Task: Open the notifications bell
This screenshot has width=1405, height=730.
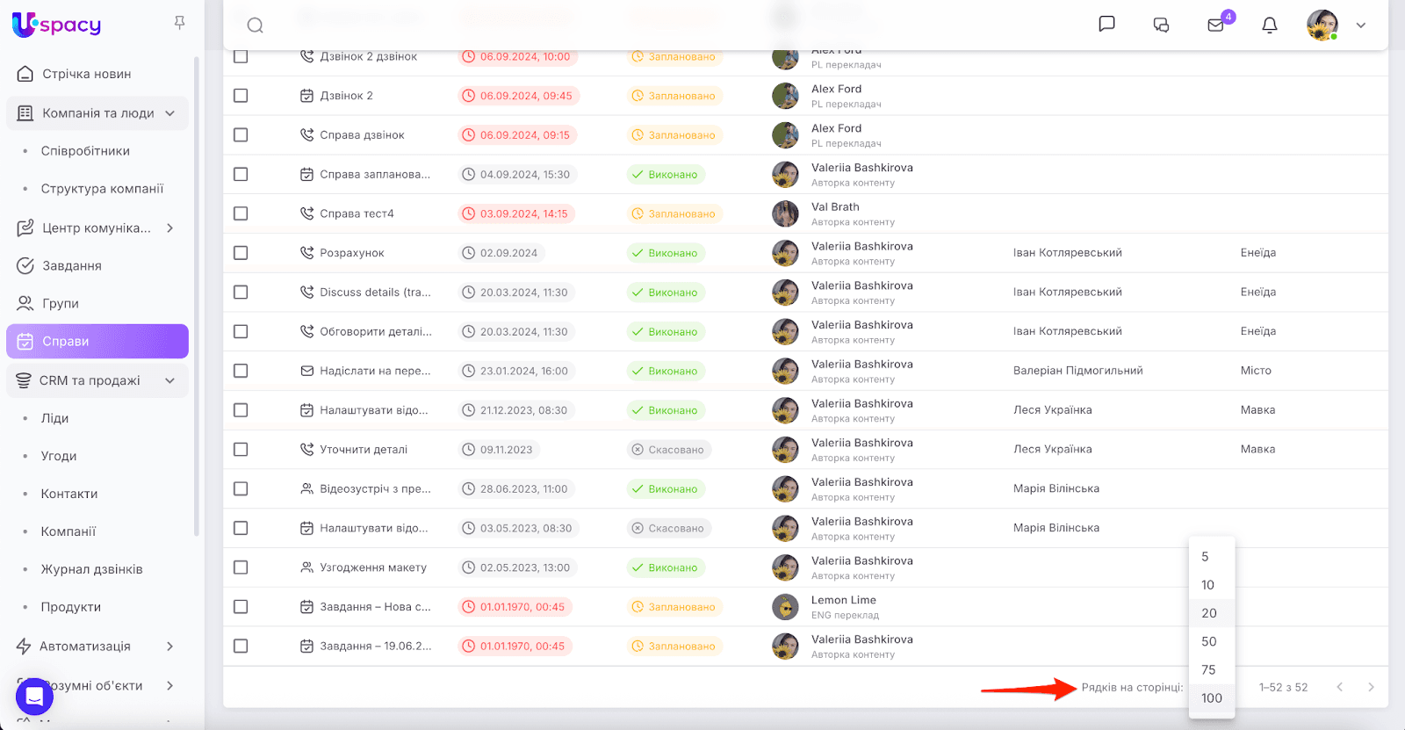Action: [x=1270, y=25]
